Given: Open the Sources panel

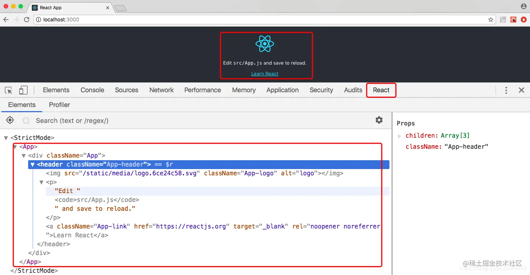Looking at the screenshot, I should 126,90.
